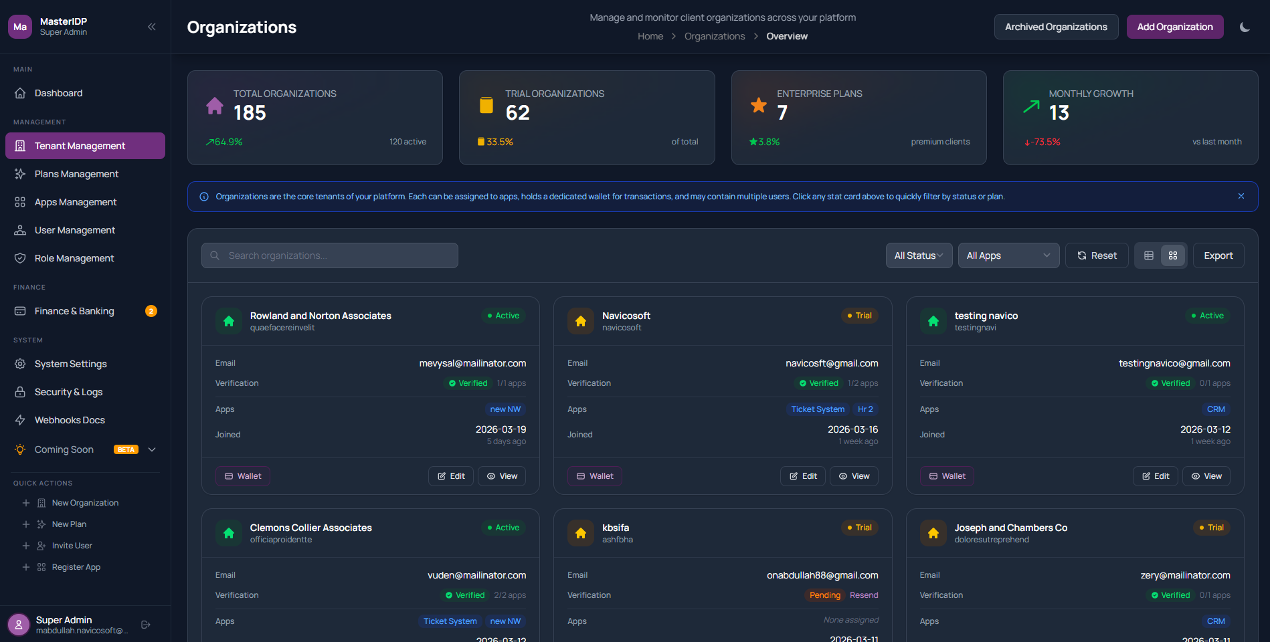Screen dimensions: 1270x642
Task: Click Finance & Banking notification badge 2
Action: click(151, 311)
